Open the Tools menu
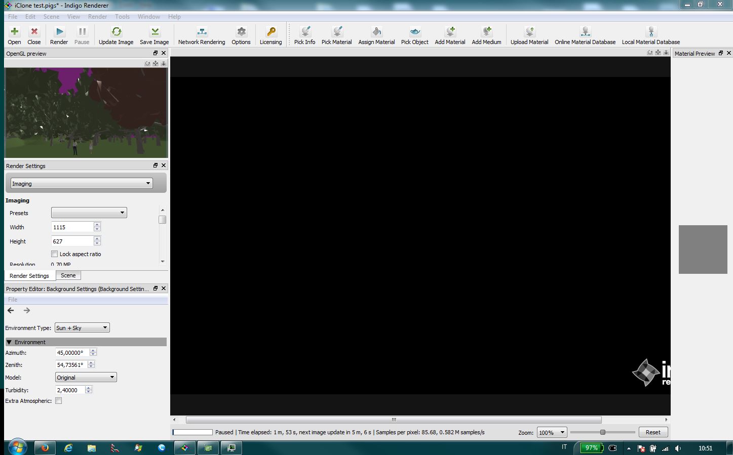 coord(122,17)
